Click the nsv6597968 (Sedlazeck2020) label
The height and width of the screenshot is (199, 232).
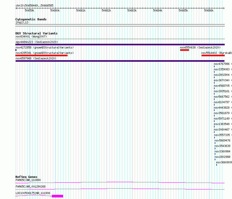click(36, 58)
